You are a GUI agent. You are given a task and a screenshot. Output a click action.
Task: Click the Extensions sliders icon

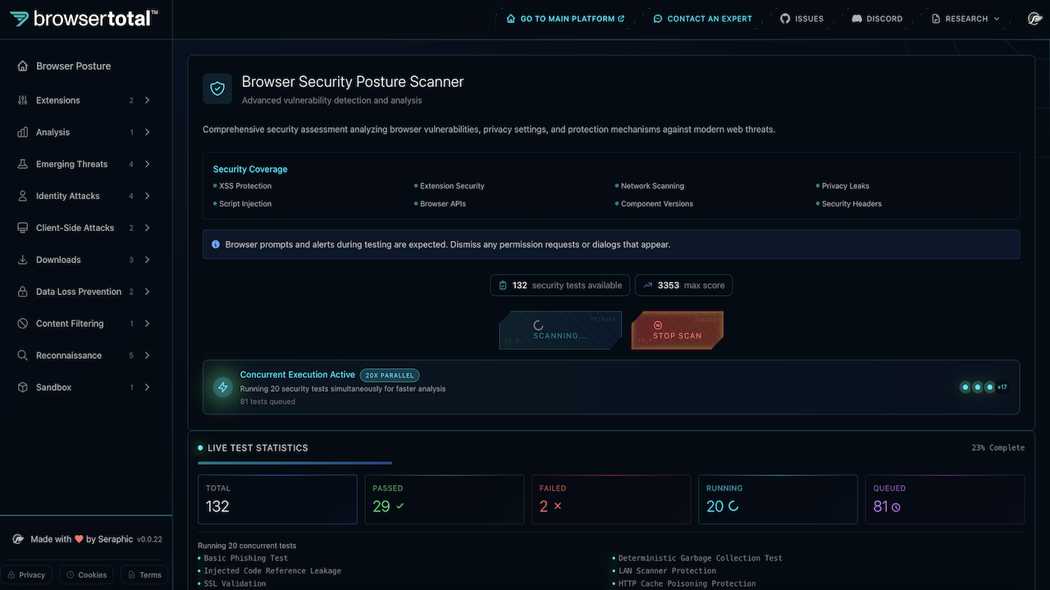[x=23, y=100]
